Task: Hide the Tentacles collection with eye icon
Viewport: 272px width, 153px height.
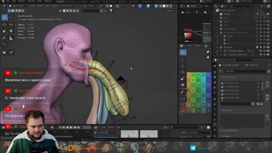Action: click(x=264, y=47)
